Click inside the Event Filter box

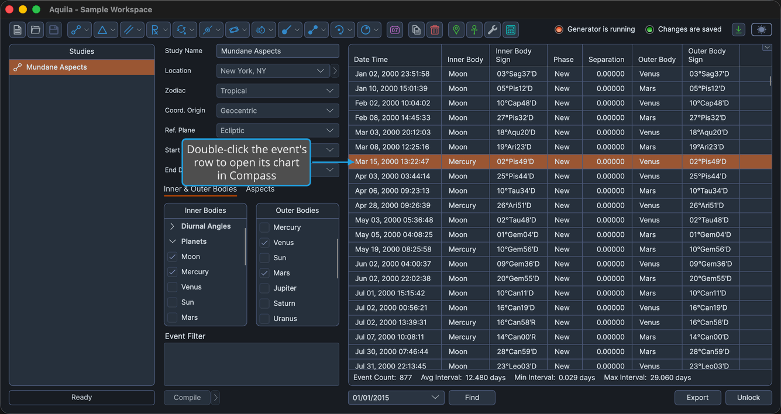tap(252, 364)
